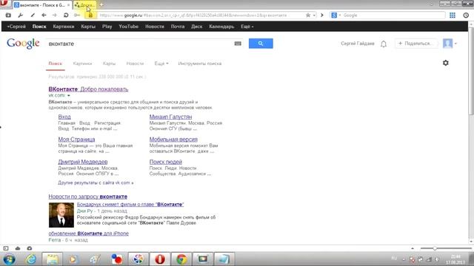Open the volume icon in system tray
Image resolution: width=474 pixels, height=266 pixels.
coord(437,259)
